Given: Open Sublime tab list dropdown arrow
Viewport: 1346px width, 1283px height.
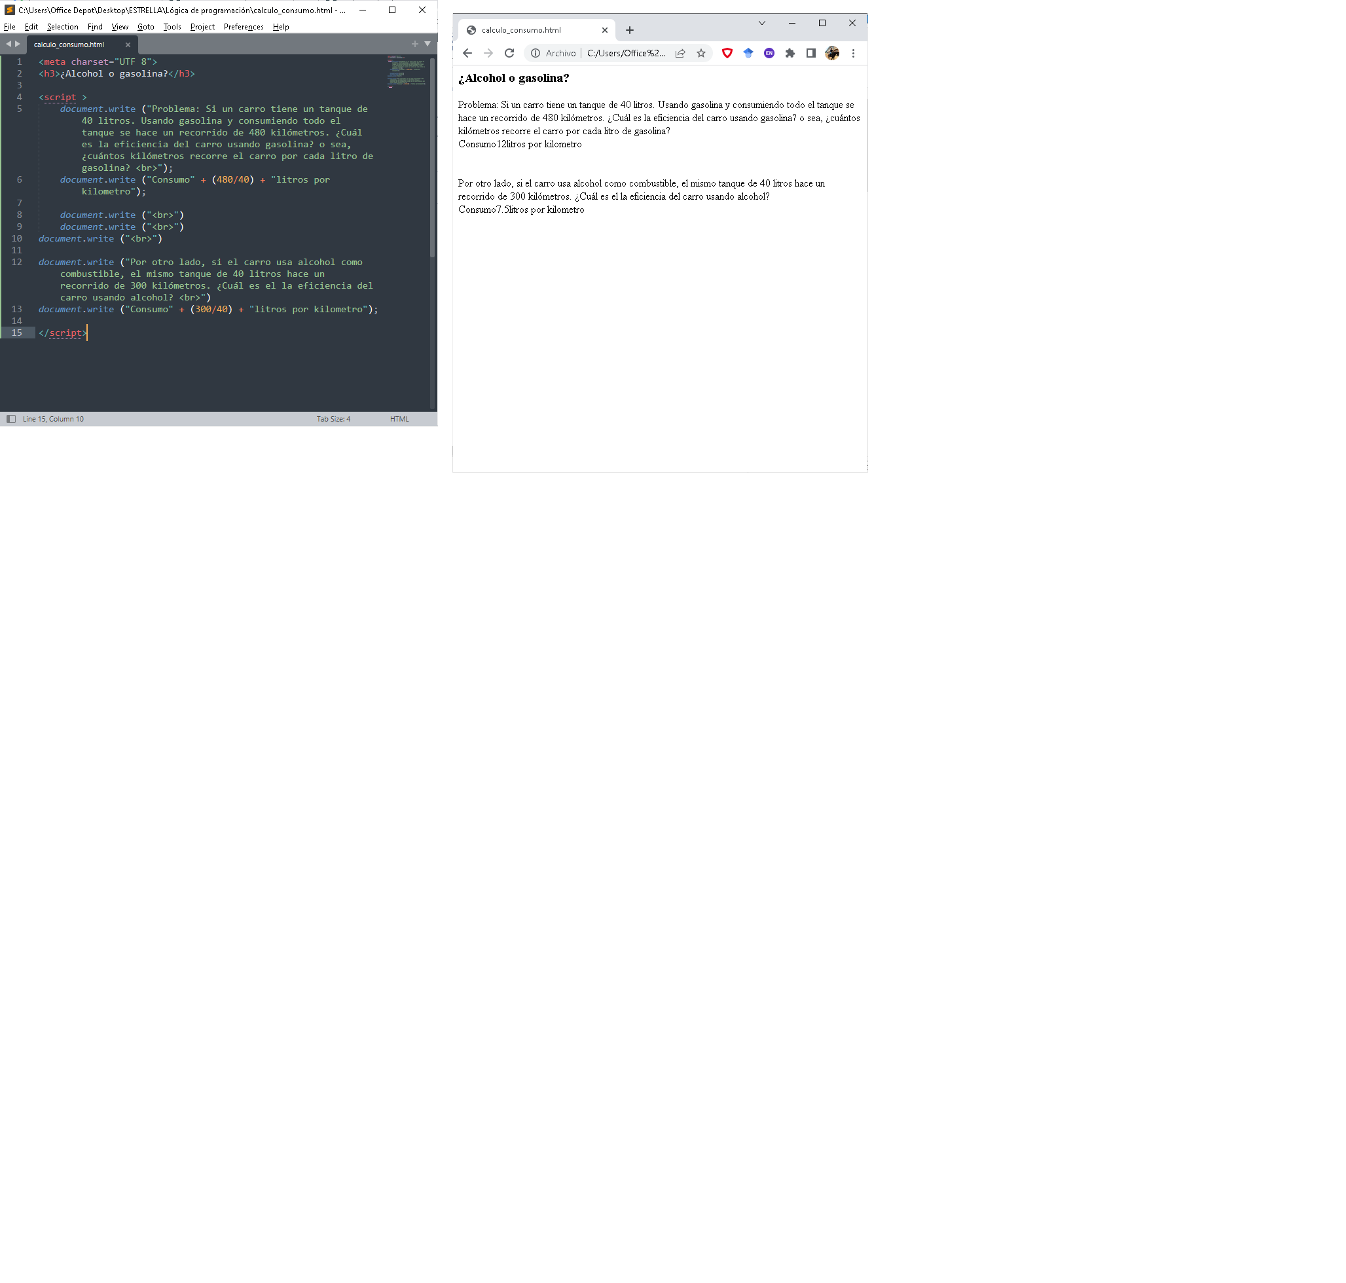Looking at the screenshot, I should (x=427, y=44).
